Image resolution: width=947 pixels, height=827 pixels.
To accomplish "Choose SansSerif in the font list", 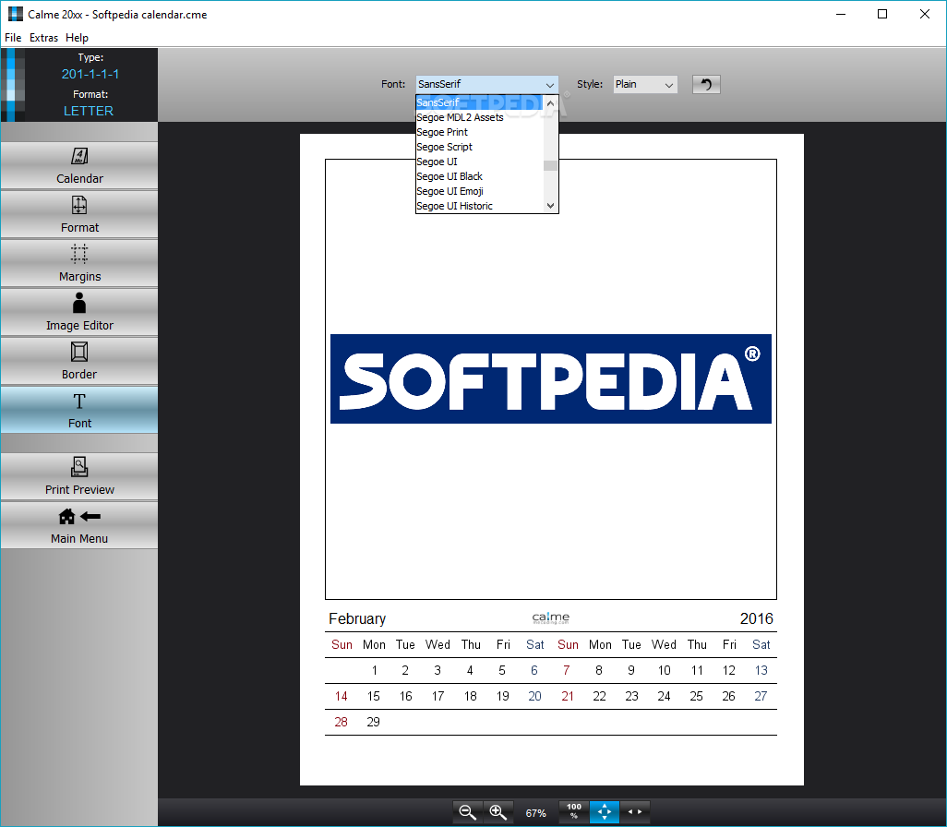I will [480, 102].
